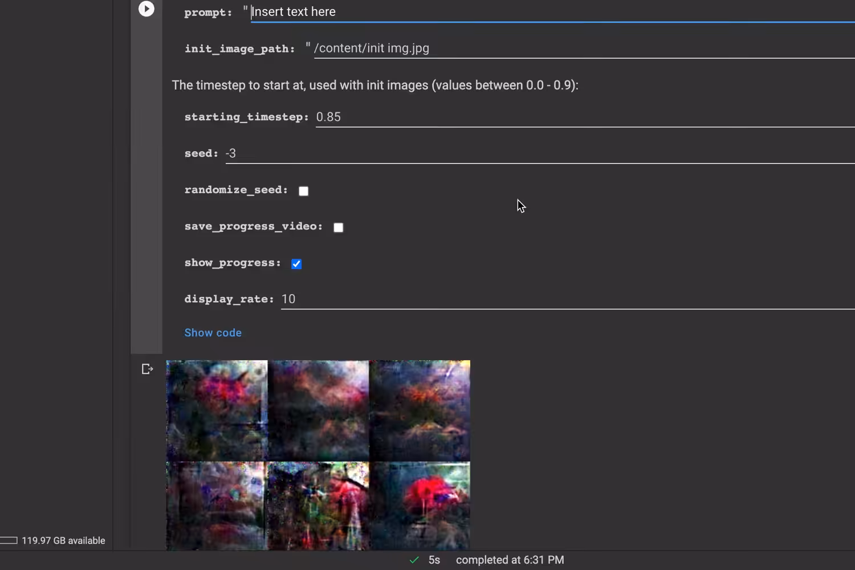This screenshot has width=855, height=570.
Task: Click the green checkmark status icon
Action: pos(414,560)
